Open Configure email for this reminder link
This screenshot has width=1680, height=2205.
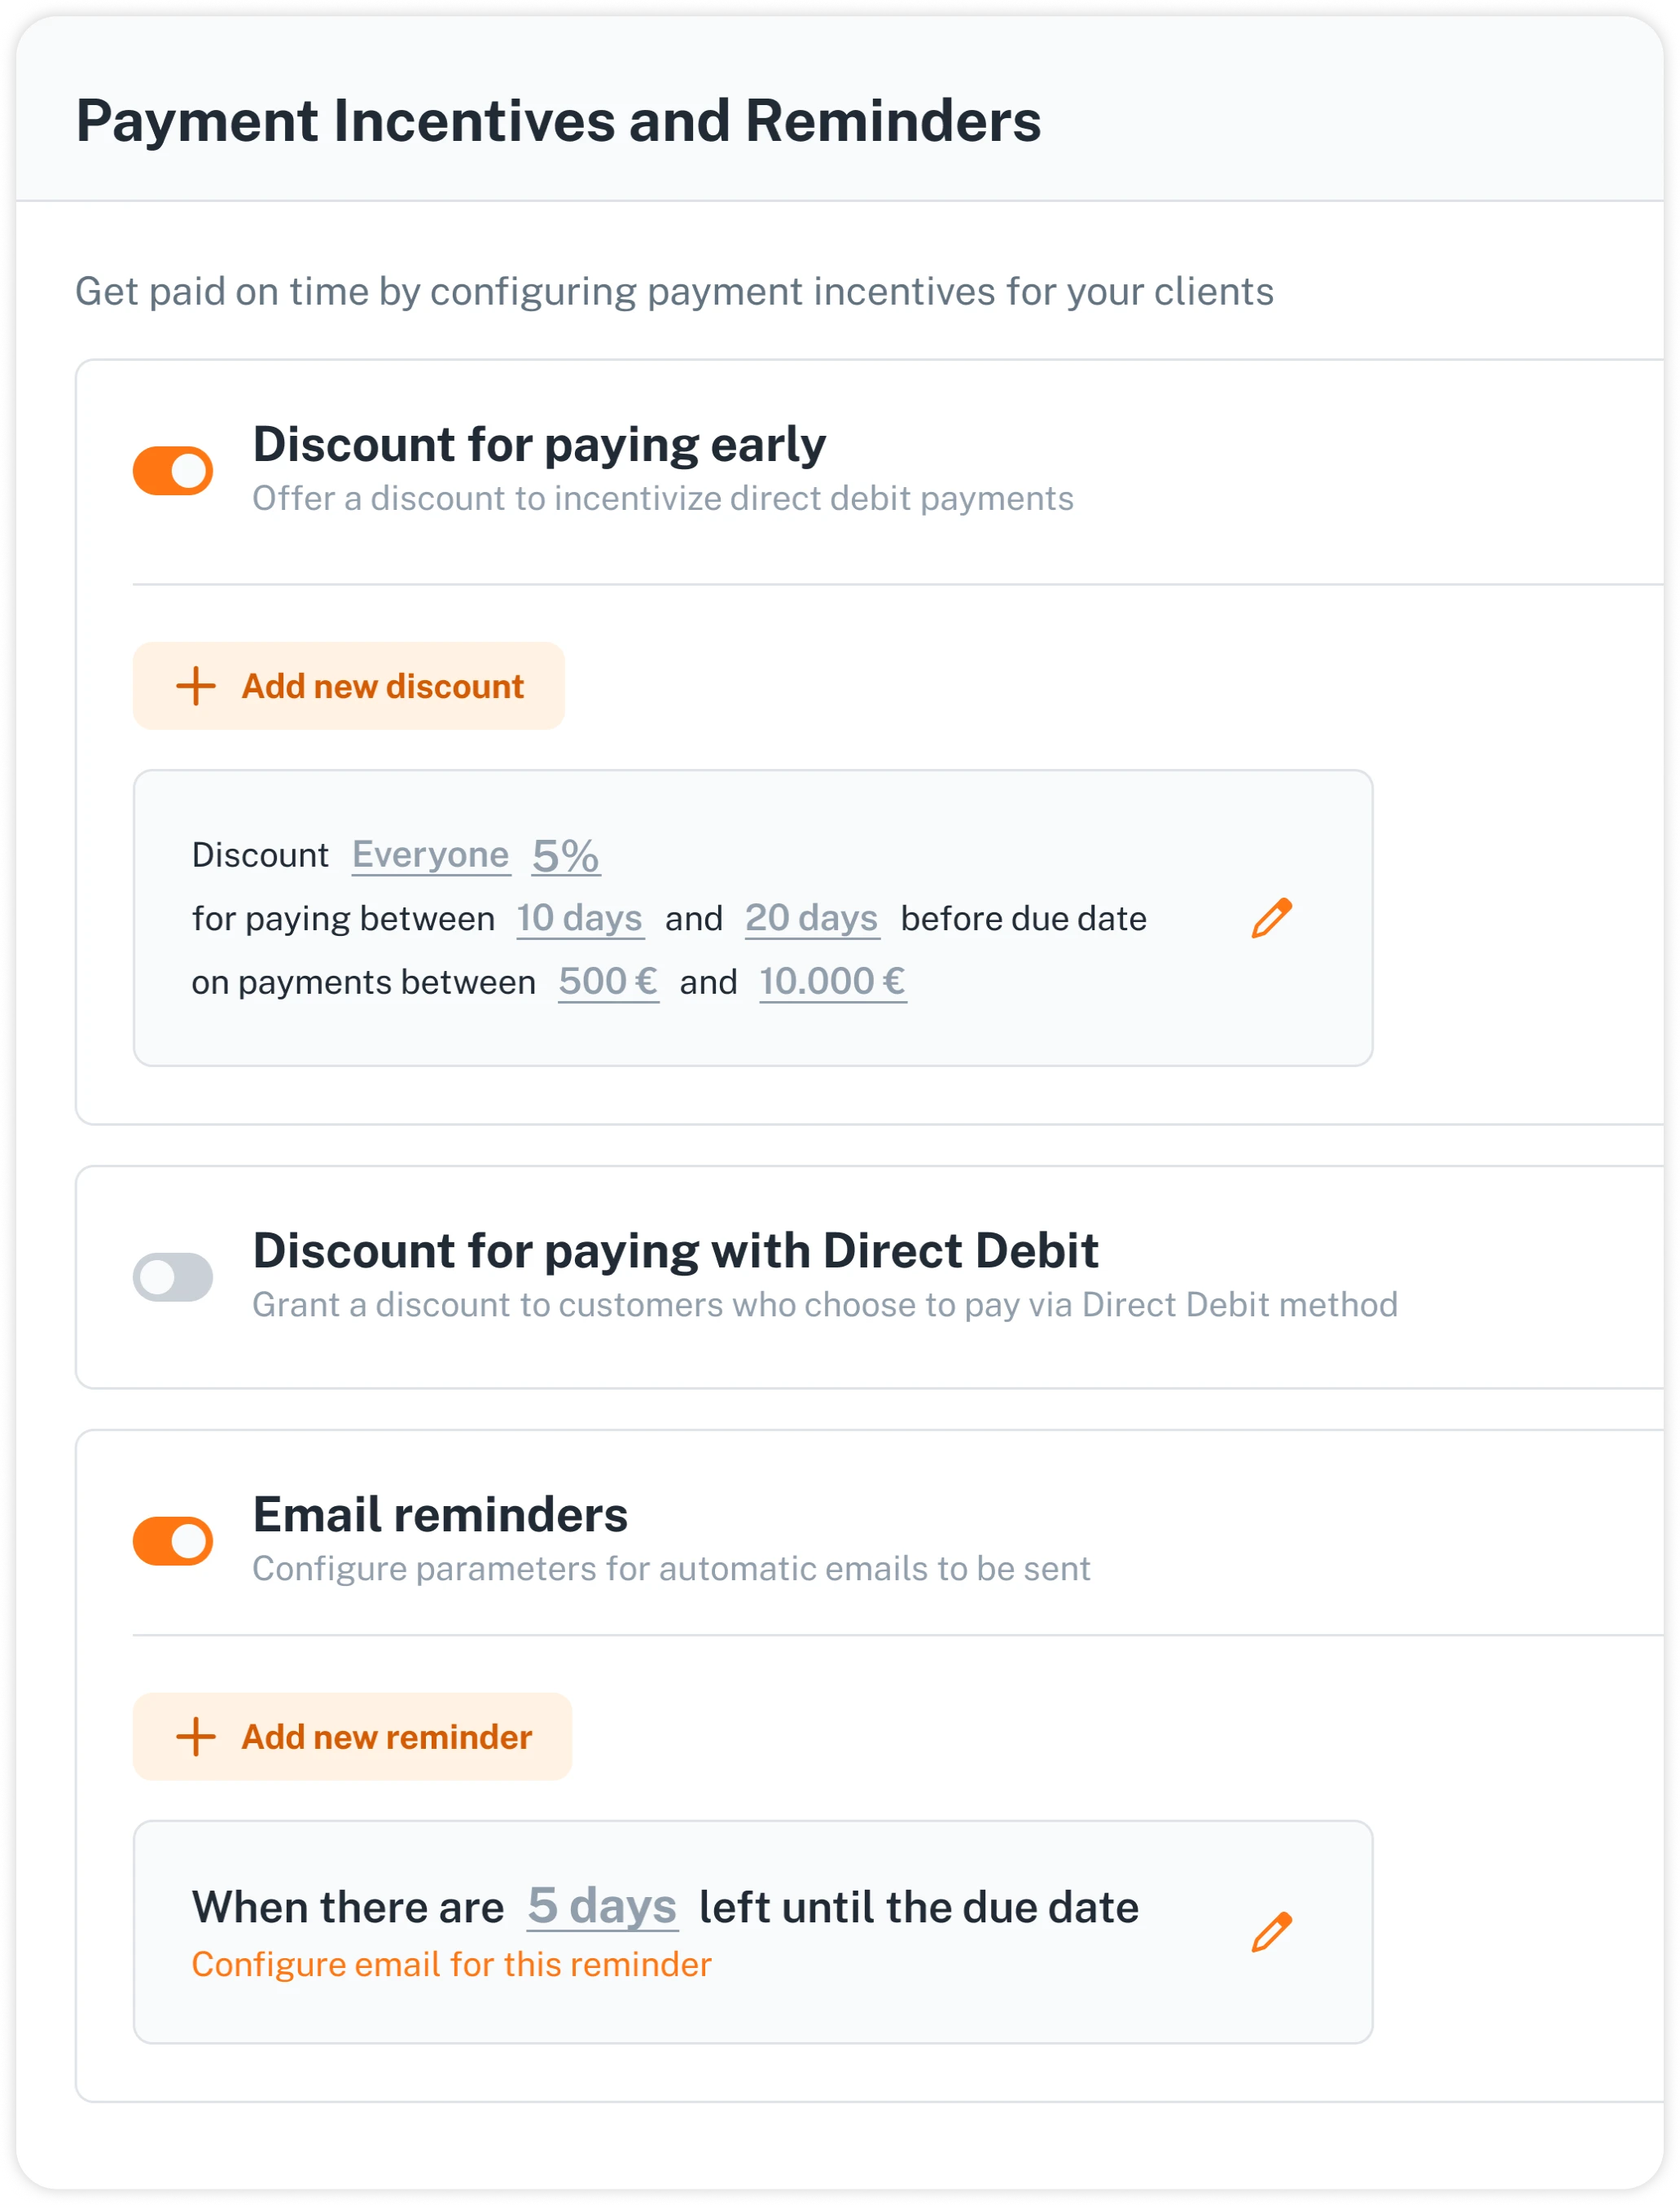point(451,1965)
